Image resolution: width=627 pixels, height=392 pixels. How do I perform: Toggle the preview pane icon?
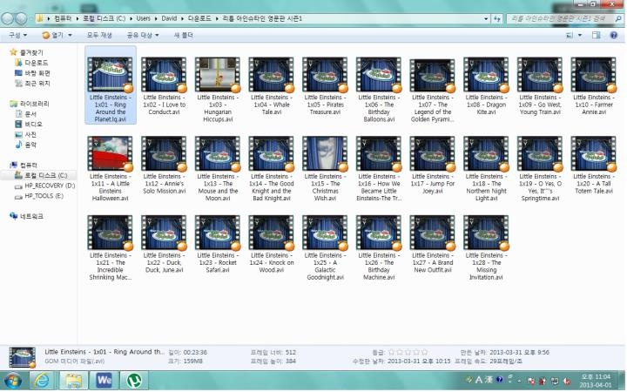(597, 35)
